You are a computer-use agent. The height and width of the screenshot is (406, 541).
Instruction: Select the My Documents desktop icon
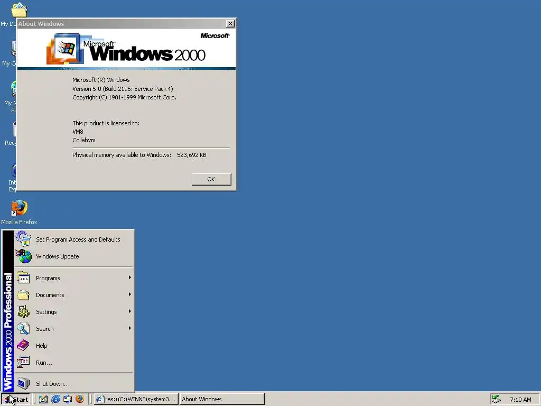14,14
